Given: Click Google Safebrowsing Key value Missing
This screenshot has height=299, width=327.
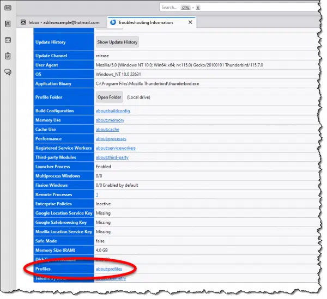Looking at the screenshot, I should tap(103, 222).
